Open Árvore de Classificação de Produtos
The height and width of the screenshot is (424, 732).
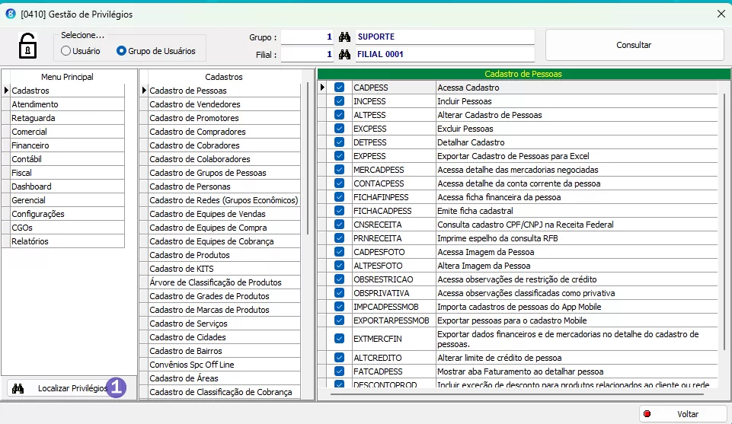pos(216,282)
